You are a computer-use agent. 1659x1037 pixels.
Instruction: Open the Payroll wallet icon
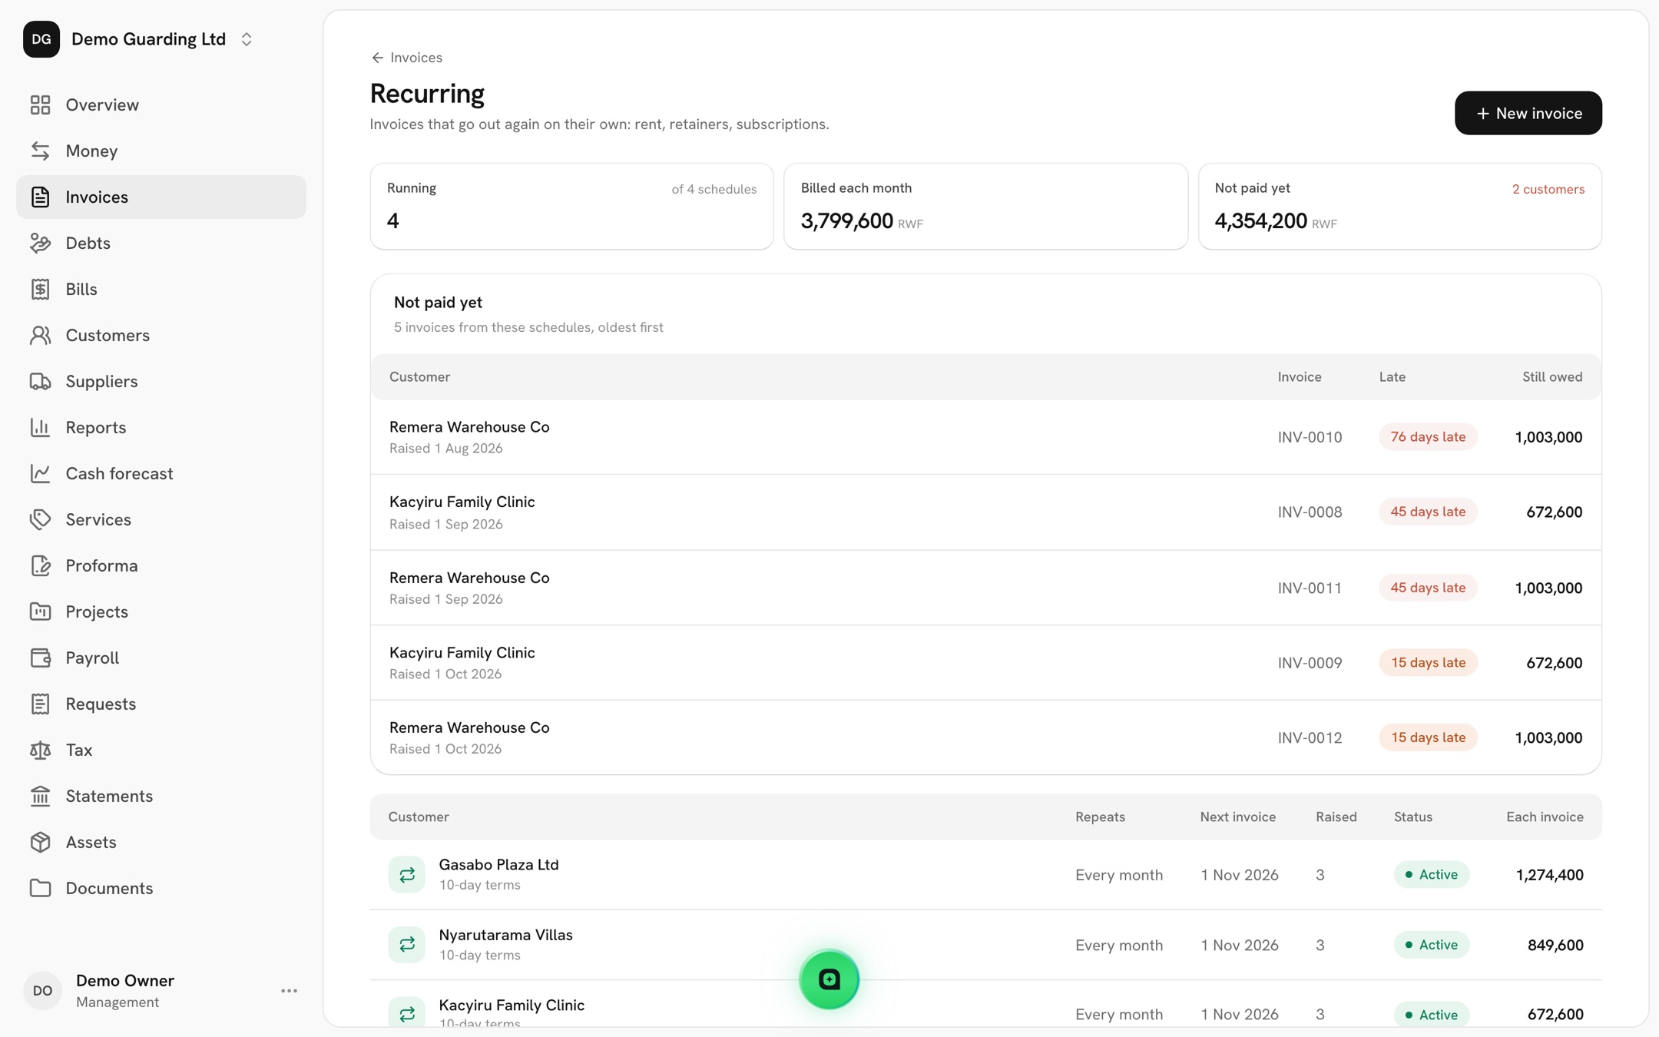[40, 658]
